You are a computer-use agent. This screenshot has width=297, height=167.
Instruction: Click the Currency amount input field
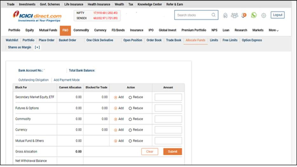click(x=168, y=130)
